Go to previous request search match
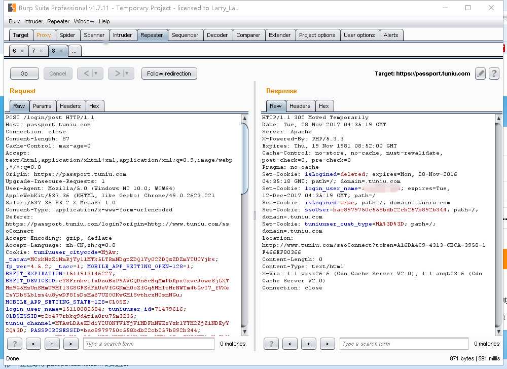507x369 pixels. pyautogui.click(x=33, y=344)
